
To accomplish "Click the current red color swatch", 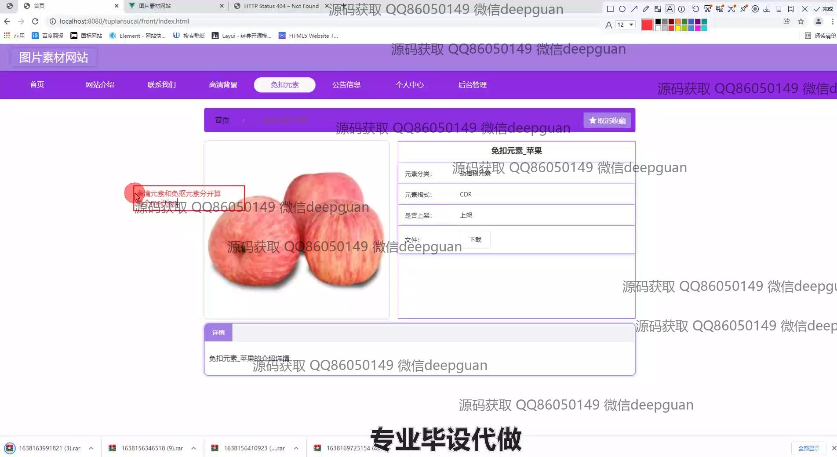I will click(647, 25).
